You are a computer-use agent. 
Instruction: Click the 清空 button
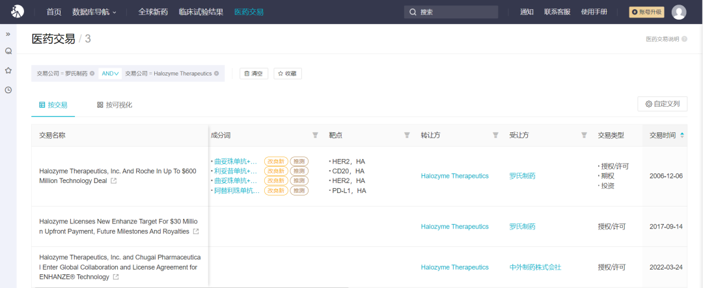(253, 74)
